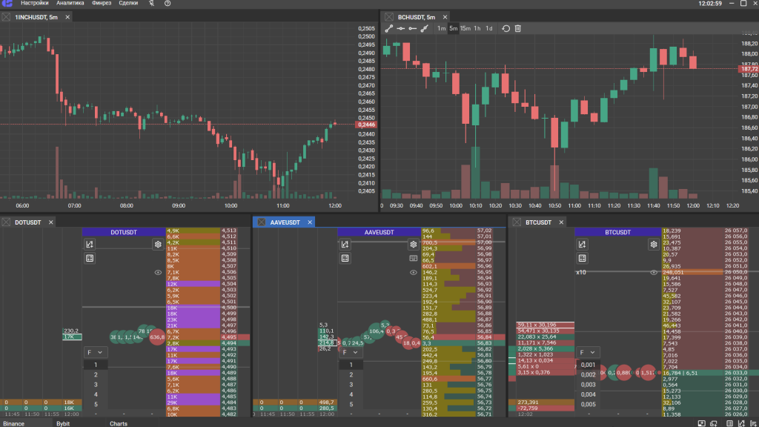Expand the F dropdown in the BTCUSDT panel

click(x=588, y=352)
